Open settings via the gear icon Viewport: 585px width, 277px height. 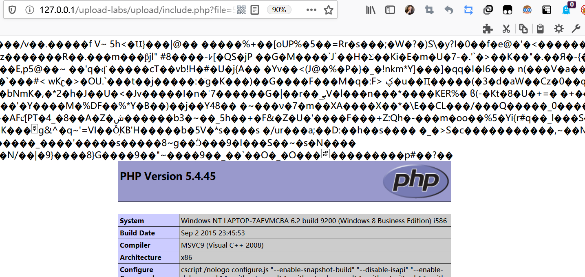559,29
